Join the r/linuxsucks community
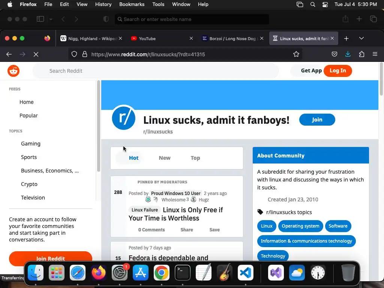 pyautogui.click(x=317, y=120)
